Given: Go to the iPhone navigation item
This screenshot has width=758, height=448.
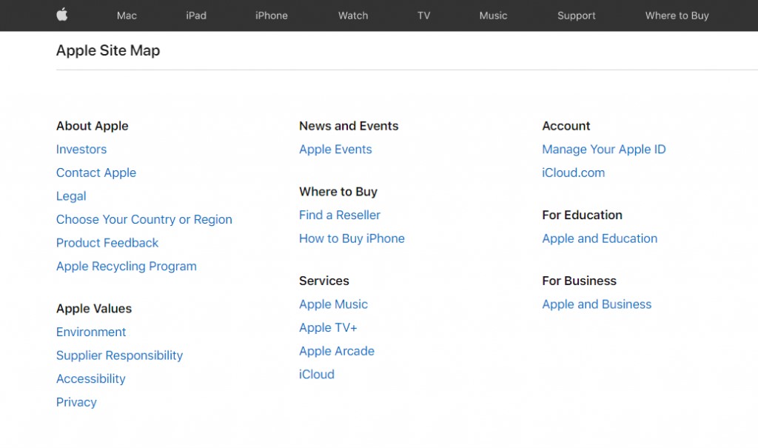Looking at the screenshot, I should (272, 16).
